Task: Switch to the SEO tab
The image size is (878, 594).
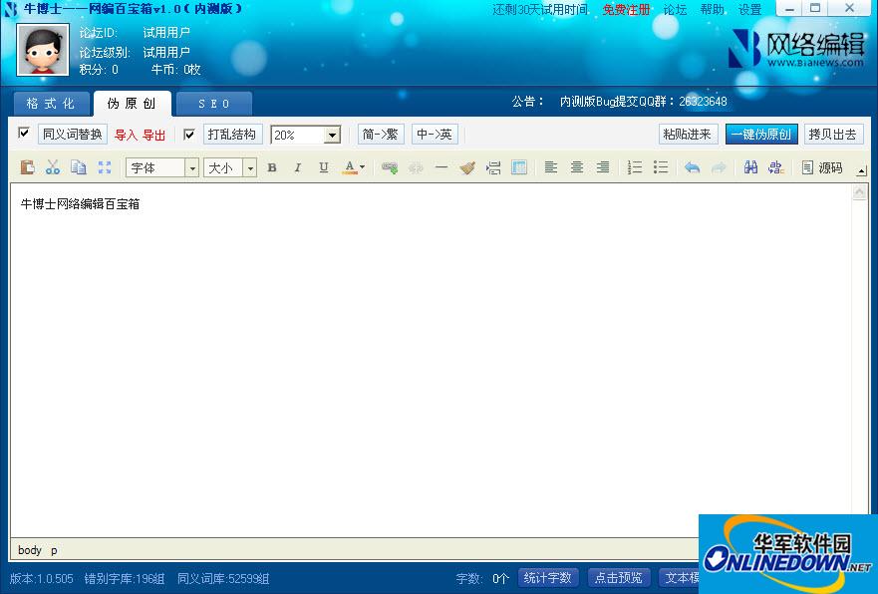Action: click(214, 104)
